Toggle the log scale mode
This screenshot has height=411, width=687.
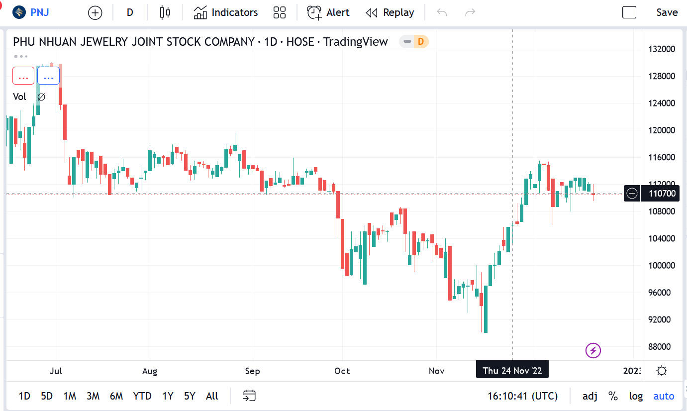tap(636, 396)
